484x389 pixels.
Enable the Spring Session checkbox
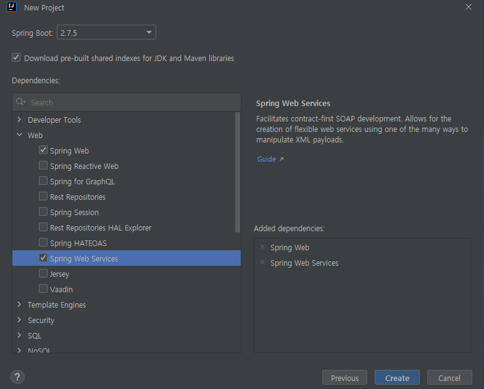43,212
